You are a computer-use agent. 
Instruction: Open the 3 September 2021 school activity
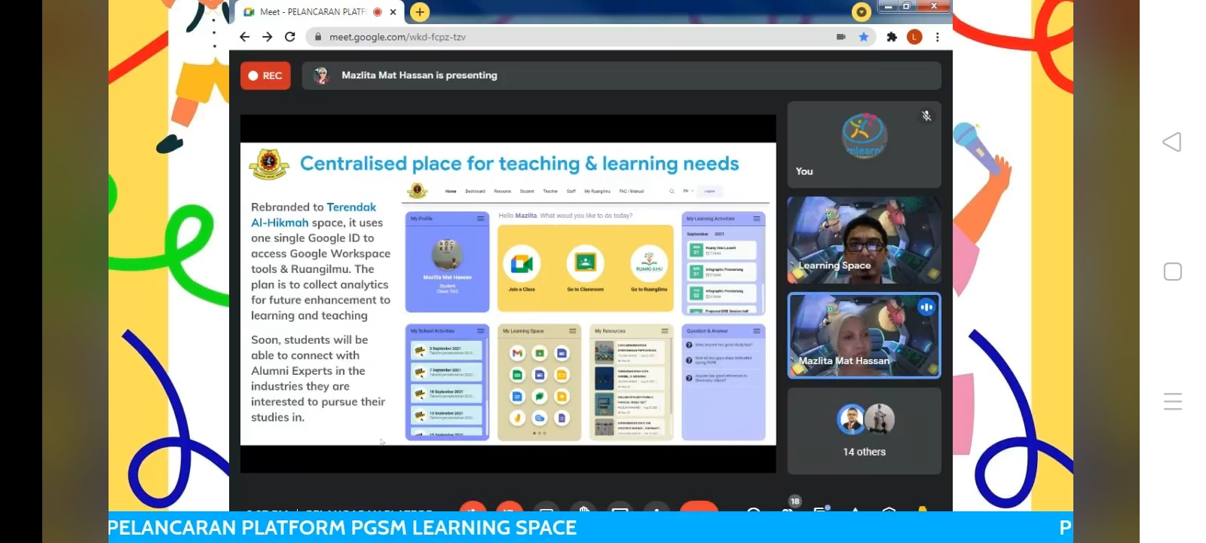tap(447, 351)
